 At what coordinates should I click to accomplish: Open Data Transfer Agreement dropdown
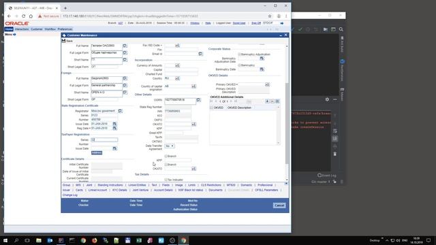pos(170,146)
